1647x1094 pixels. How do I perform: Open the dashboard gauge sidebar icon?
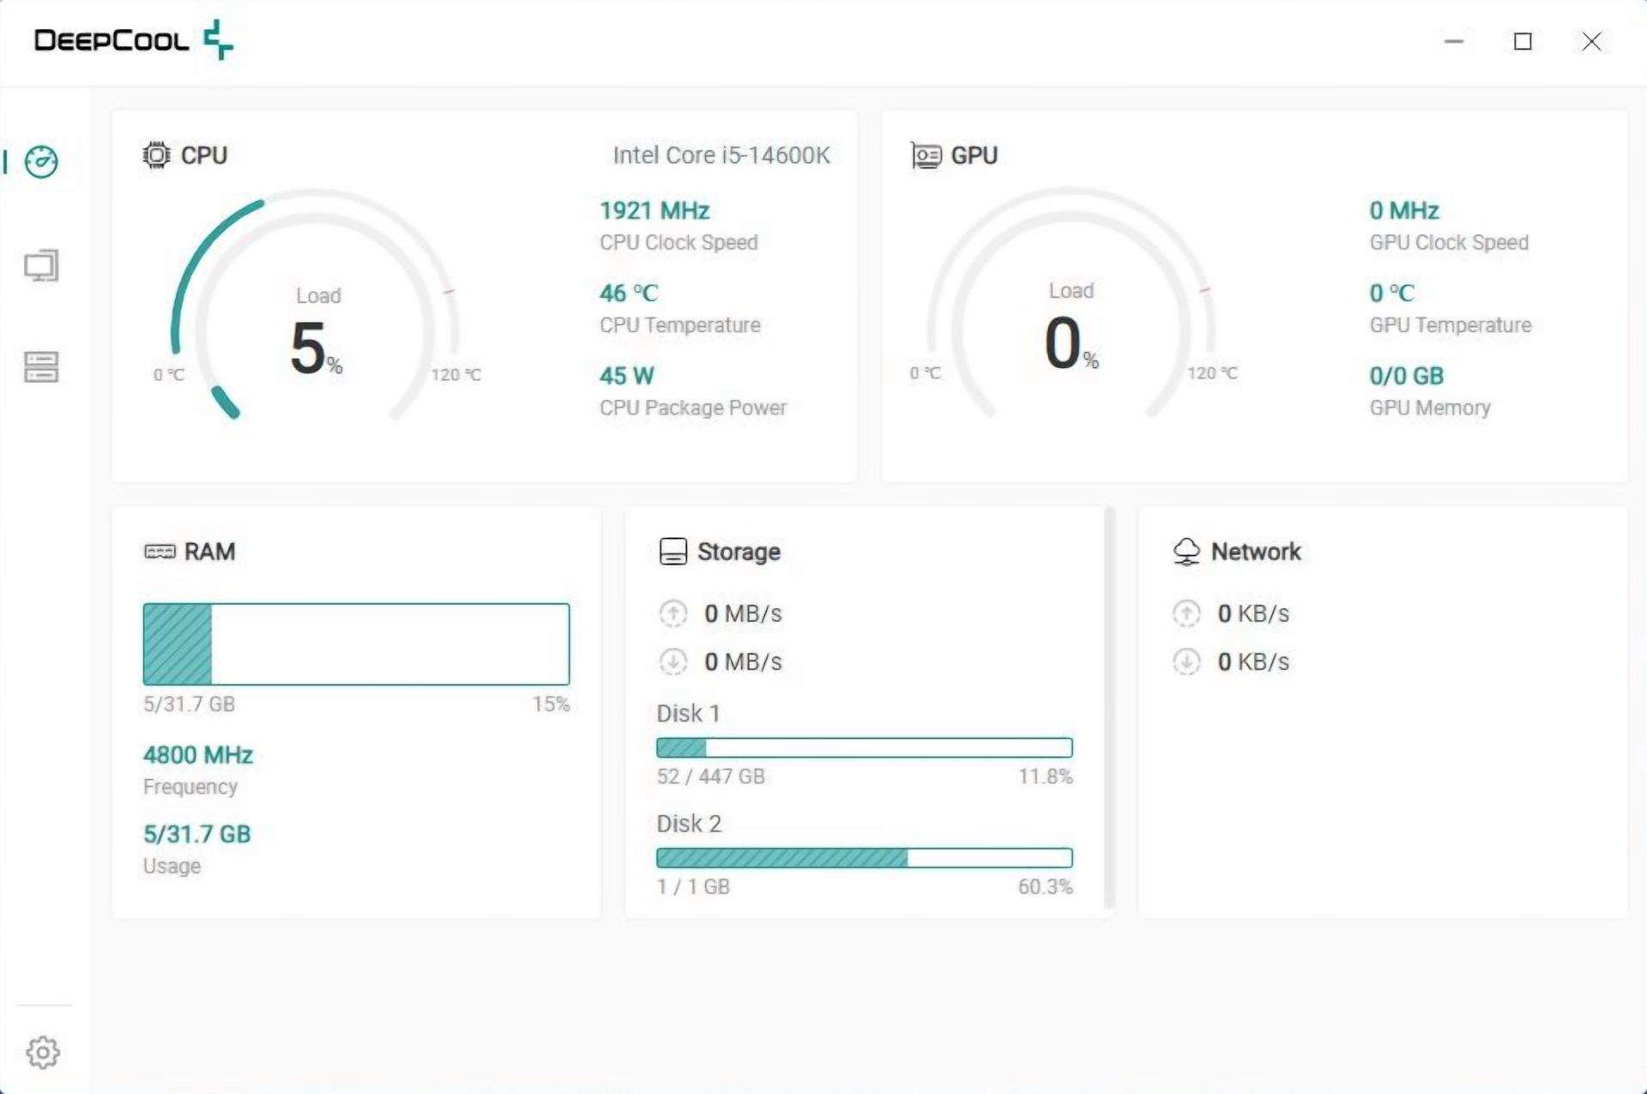tap(41, 161)
